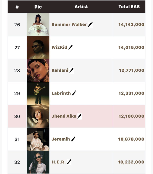Select the 12,100,000 total in highlighted row

131,116
